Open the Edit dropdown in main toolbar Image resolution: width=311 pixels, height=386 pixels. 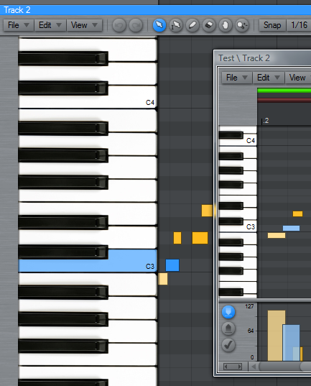click(50, 25)
